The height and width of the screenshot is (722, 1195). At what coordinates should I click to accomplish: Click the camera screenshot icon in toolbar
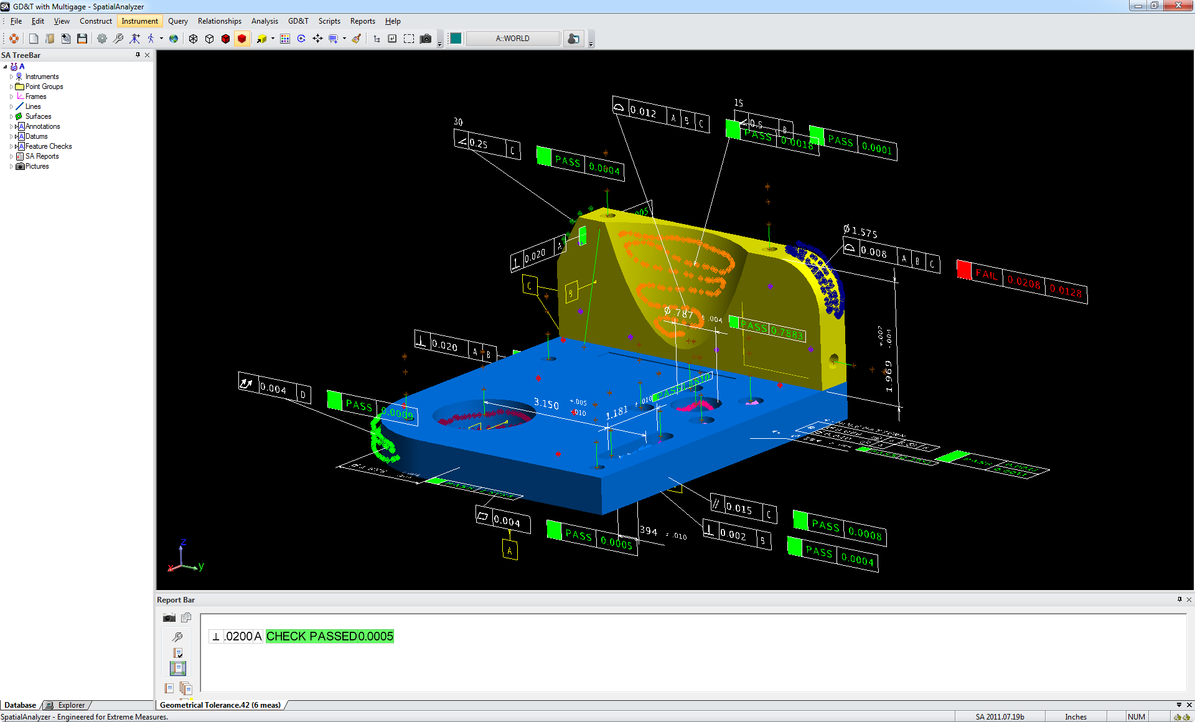[426, 39]
